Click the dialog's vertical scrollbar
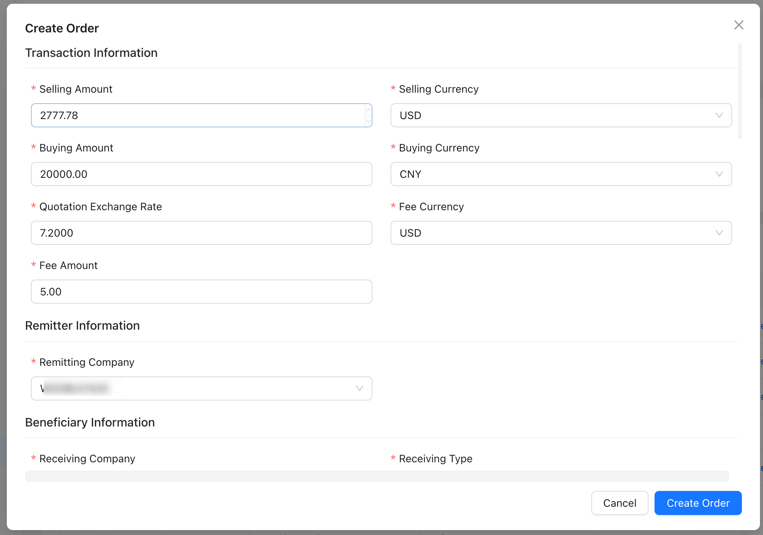The image size is (763, 535). (740, 91)
